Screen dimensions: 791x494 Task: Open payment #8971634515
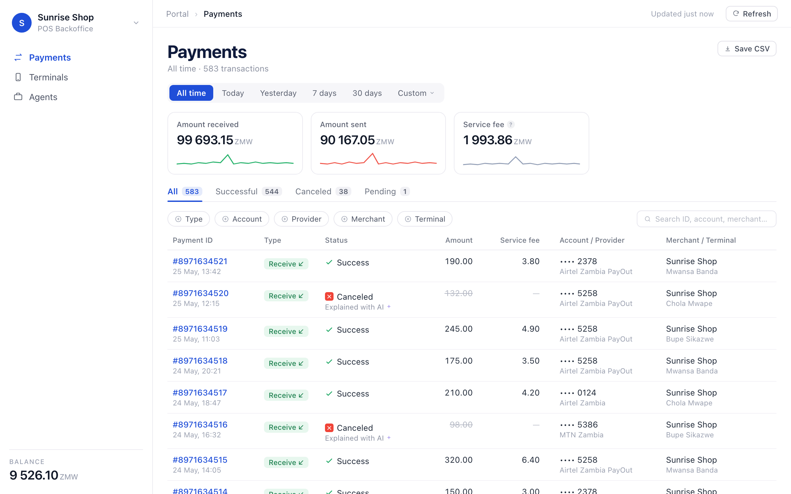[x=200, y=460]
